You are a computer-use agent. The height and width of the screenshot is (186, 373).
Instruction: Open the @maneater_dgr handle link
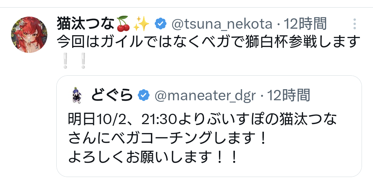click(x=205, y=95)
